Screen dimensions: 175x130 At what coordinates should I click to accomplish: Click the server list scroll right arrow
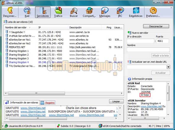click(121, 93)
